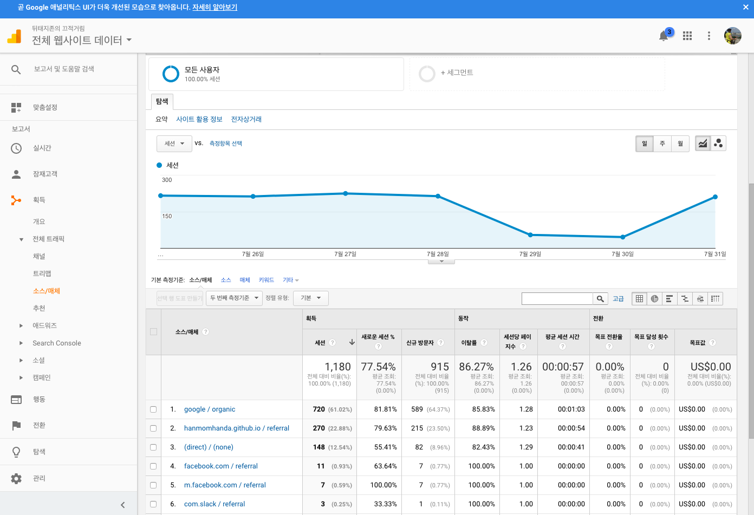The image size is (754, 515).
Task: Open 채널 in the sidebar
Action: pos(39,257)
